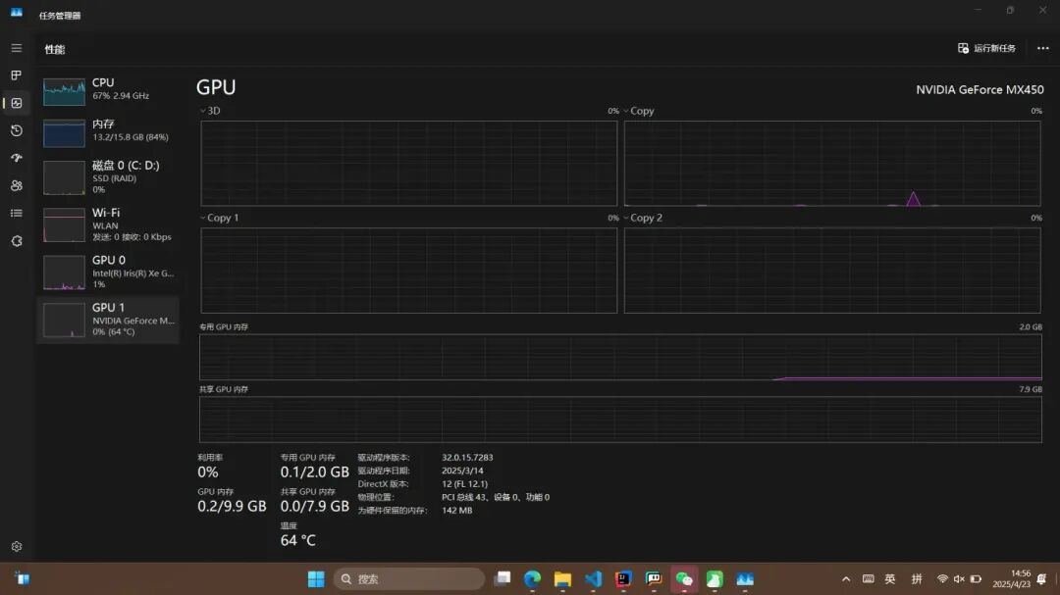
Task: Toggle the 拼 pinyin input mode indicator
Action: pyautogui.click(x=917, y=578)
